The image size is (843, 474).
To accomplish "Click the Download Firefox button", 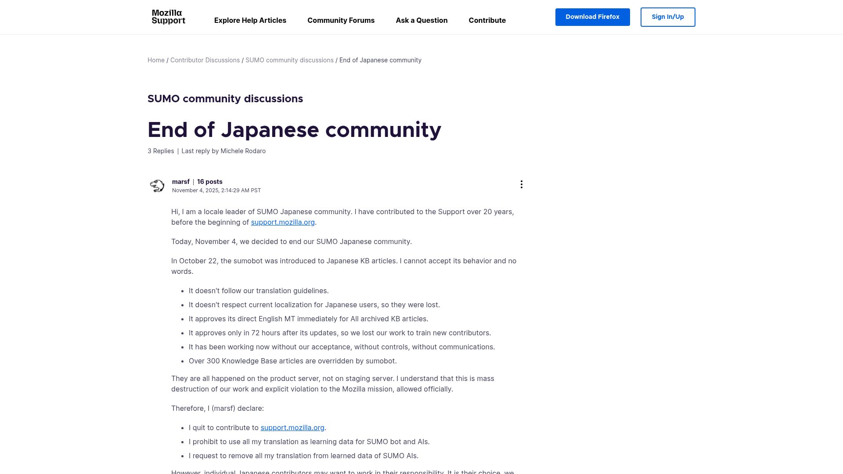I will point(592,17).
